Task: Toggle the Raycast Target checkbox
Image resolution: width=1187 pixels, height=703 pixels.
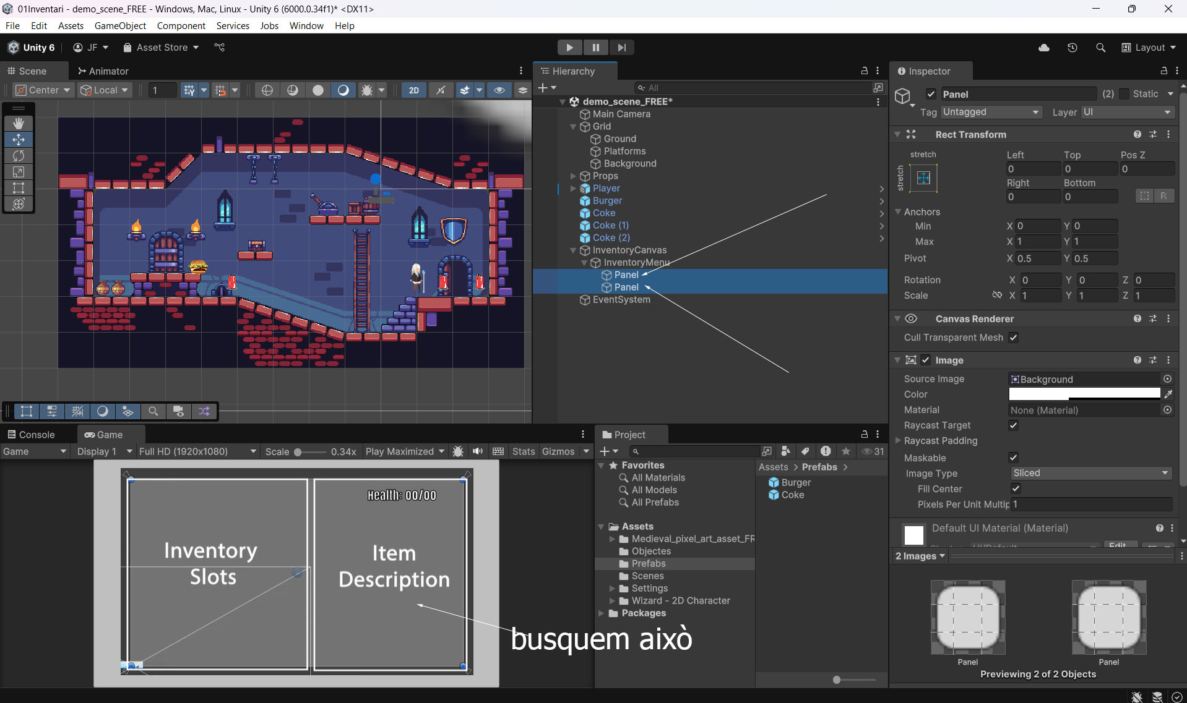Action: (x=1013, y=425)
